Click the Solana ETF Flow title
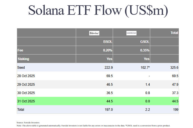This screenshot has height=128, width=193. 98,10
